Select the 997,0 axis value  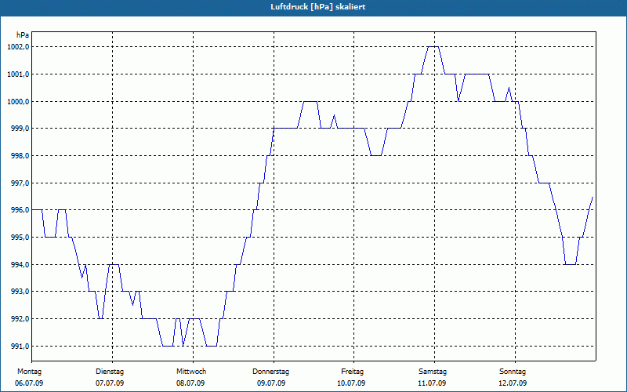click(20, 183)
